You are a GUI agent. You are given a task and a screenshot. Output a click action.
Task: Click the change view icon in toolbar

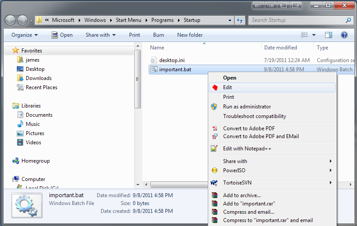pos(304,35)
